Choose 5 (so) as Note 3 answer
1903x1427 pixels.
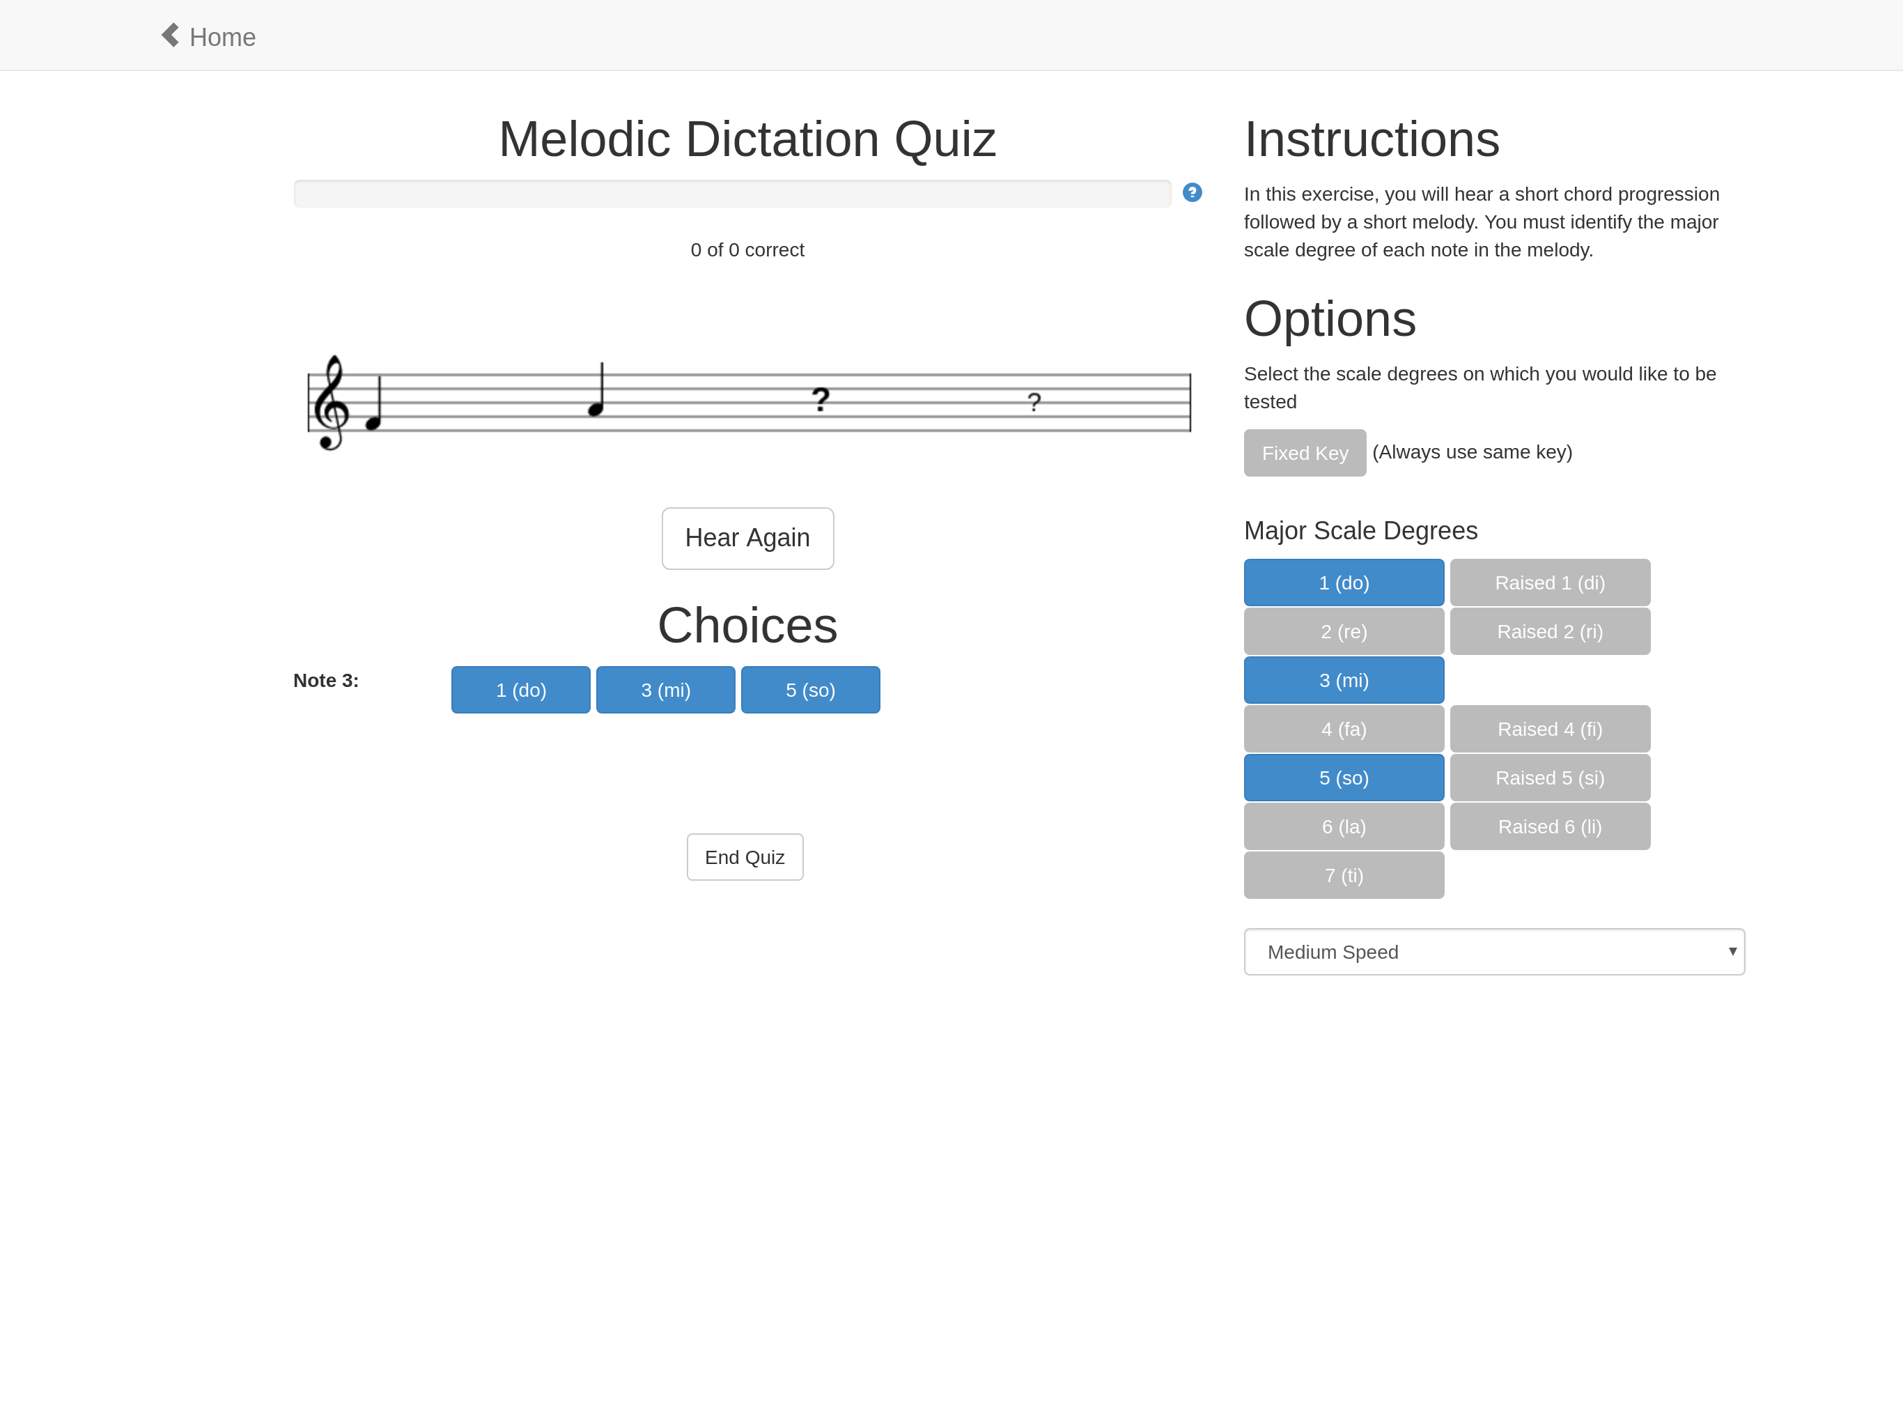click(x=809, y=691)
